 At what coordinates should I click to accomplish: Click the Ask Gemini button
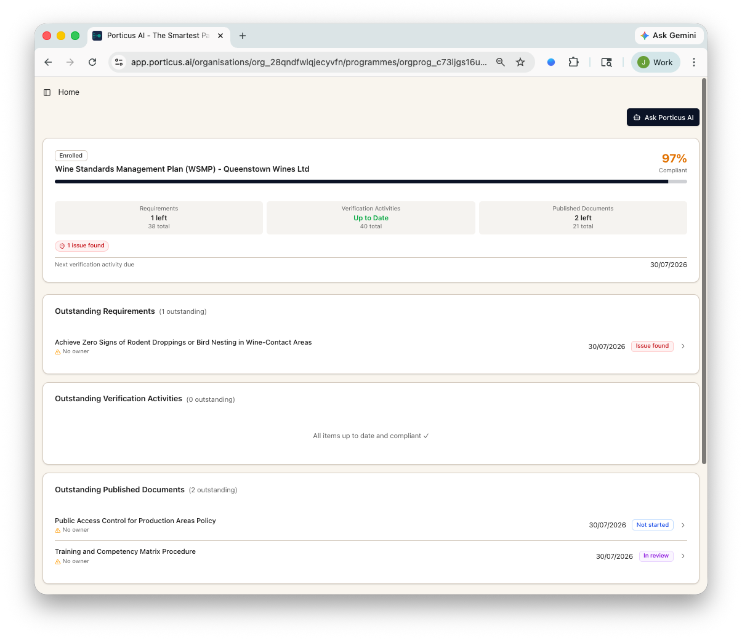coord(669,36)
